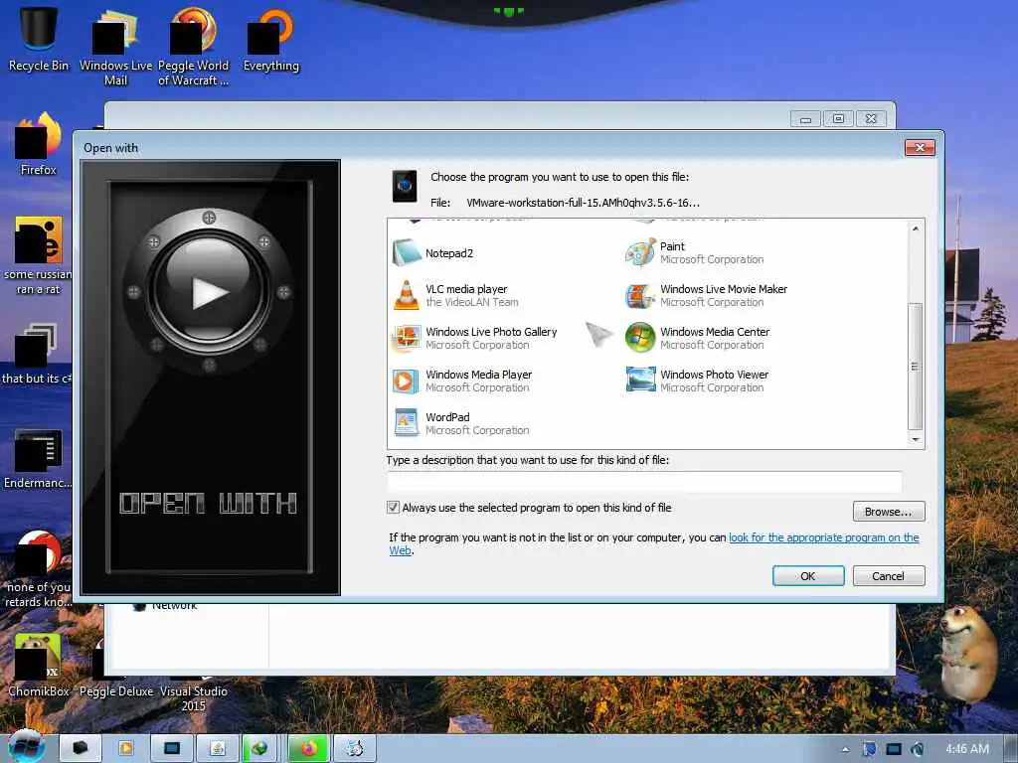Screen dimensions: 1018x763
Task: Open Recycle Bin on desktop
Action: point(39,40)
